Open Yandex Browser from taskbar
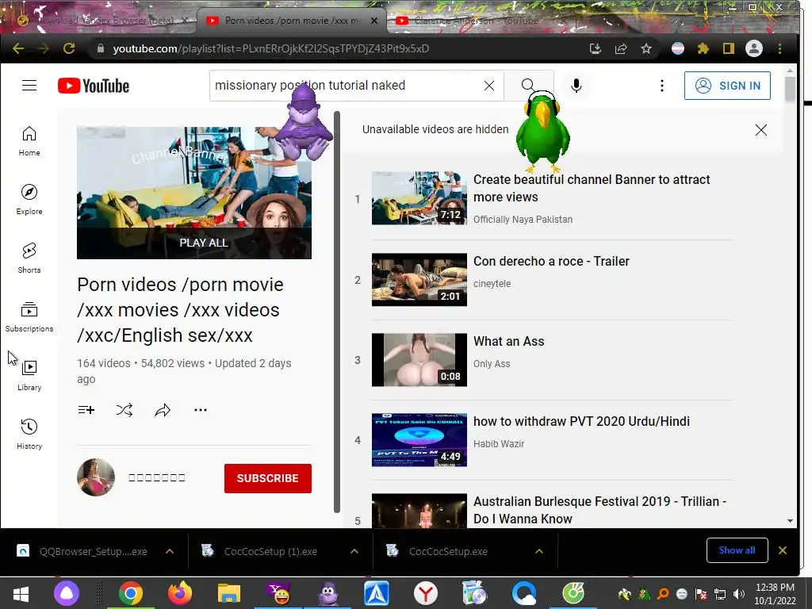The height and width of the screenshot is (609, 812). 426,593
